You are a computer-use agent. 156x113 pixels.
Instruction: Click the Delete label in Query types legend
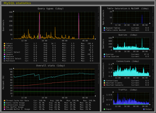click(x=9, y=48)
